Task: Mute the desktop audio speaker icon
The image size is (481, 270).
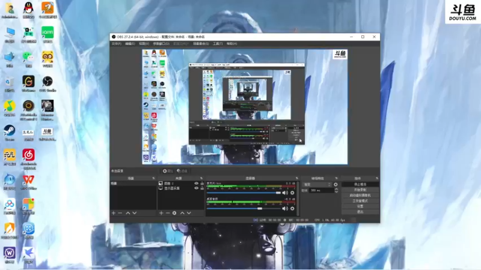Action: pyautogui.click(x=284, y=208)
